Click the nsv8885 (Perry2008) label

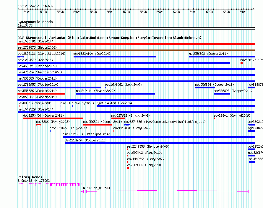click(x=35, y=103)
